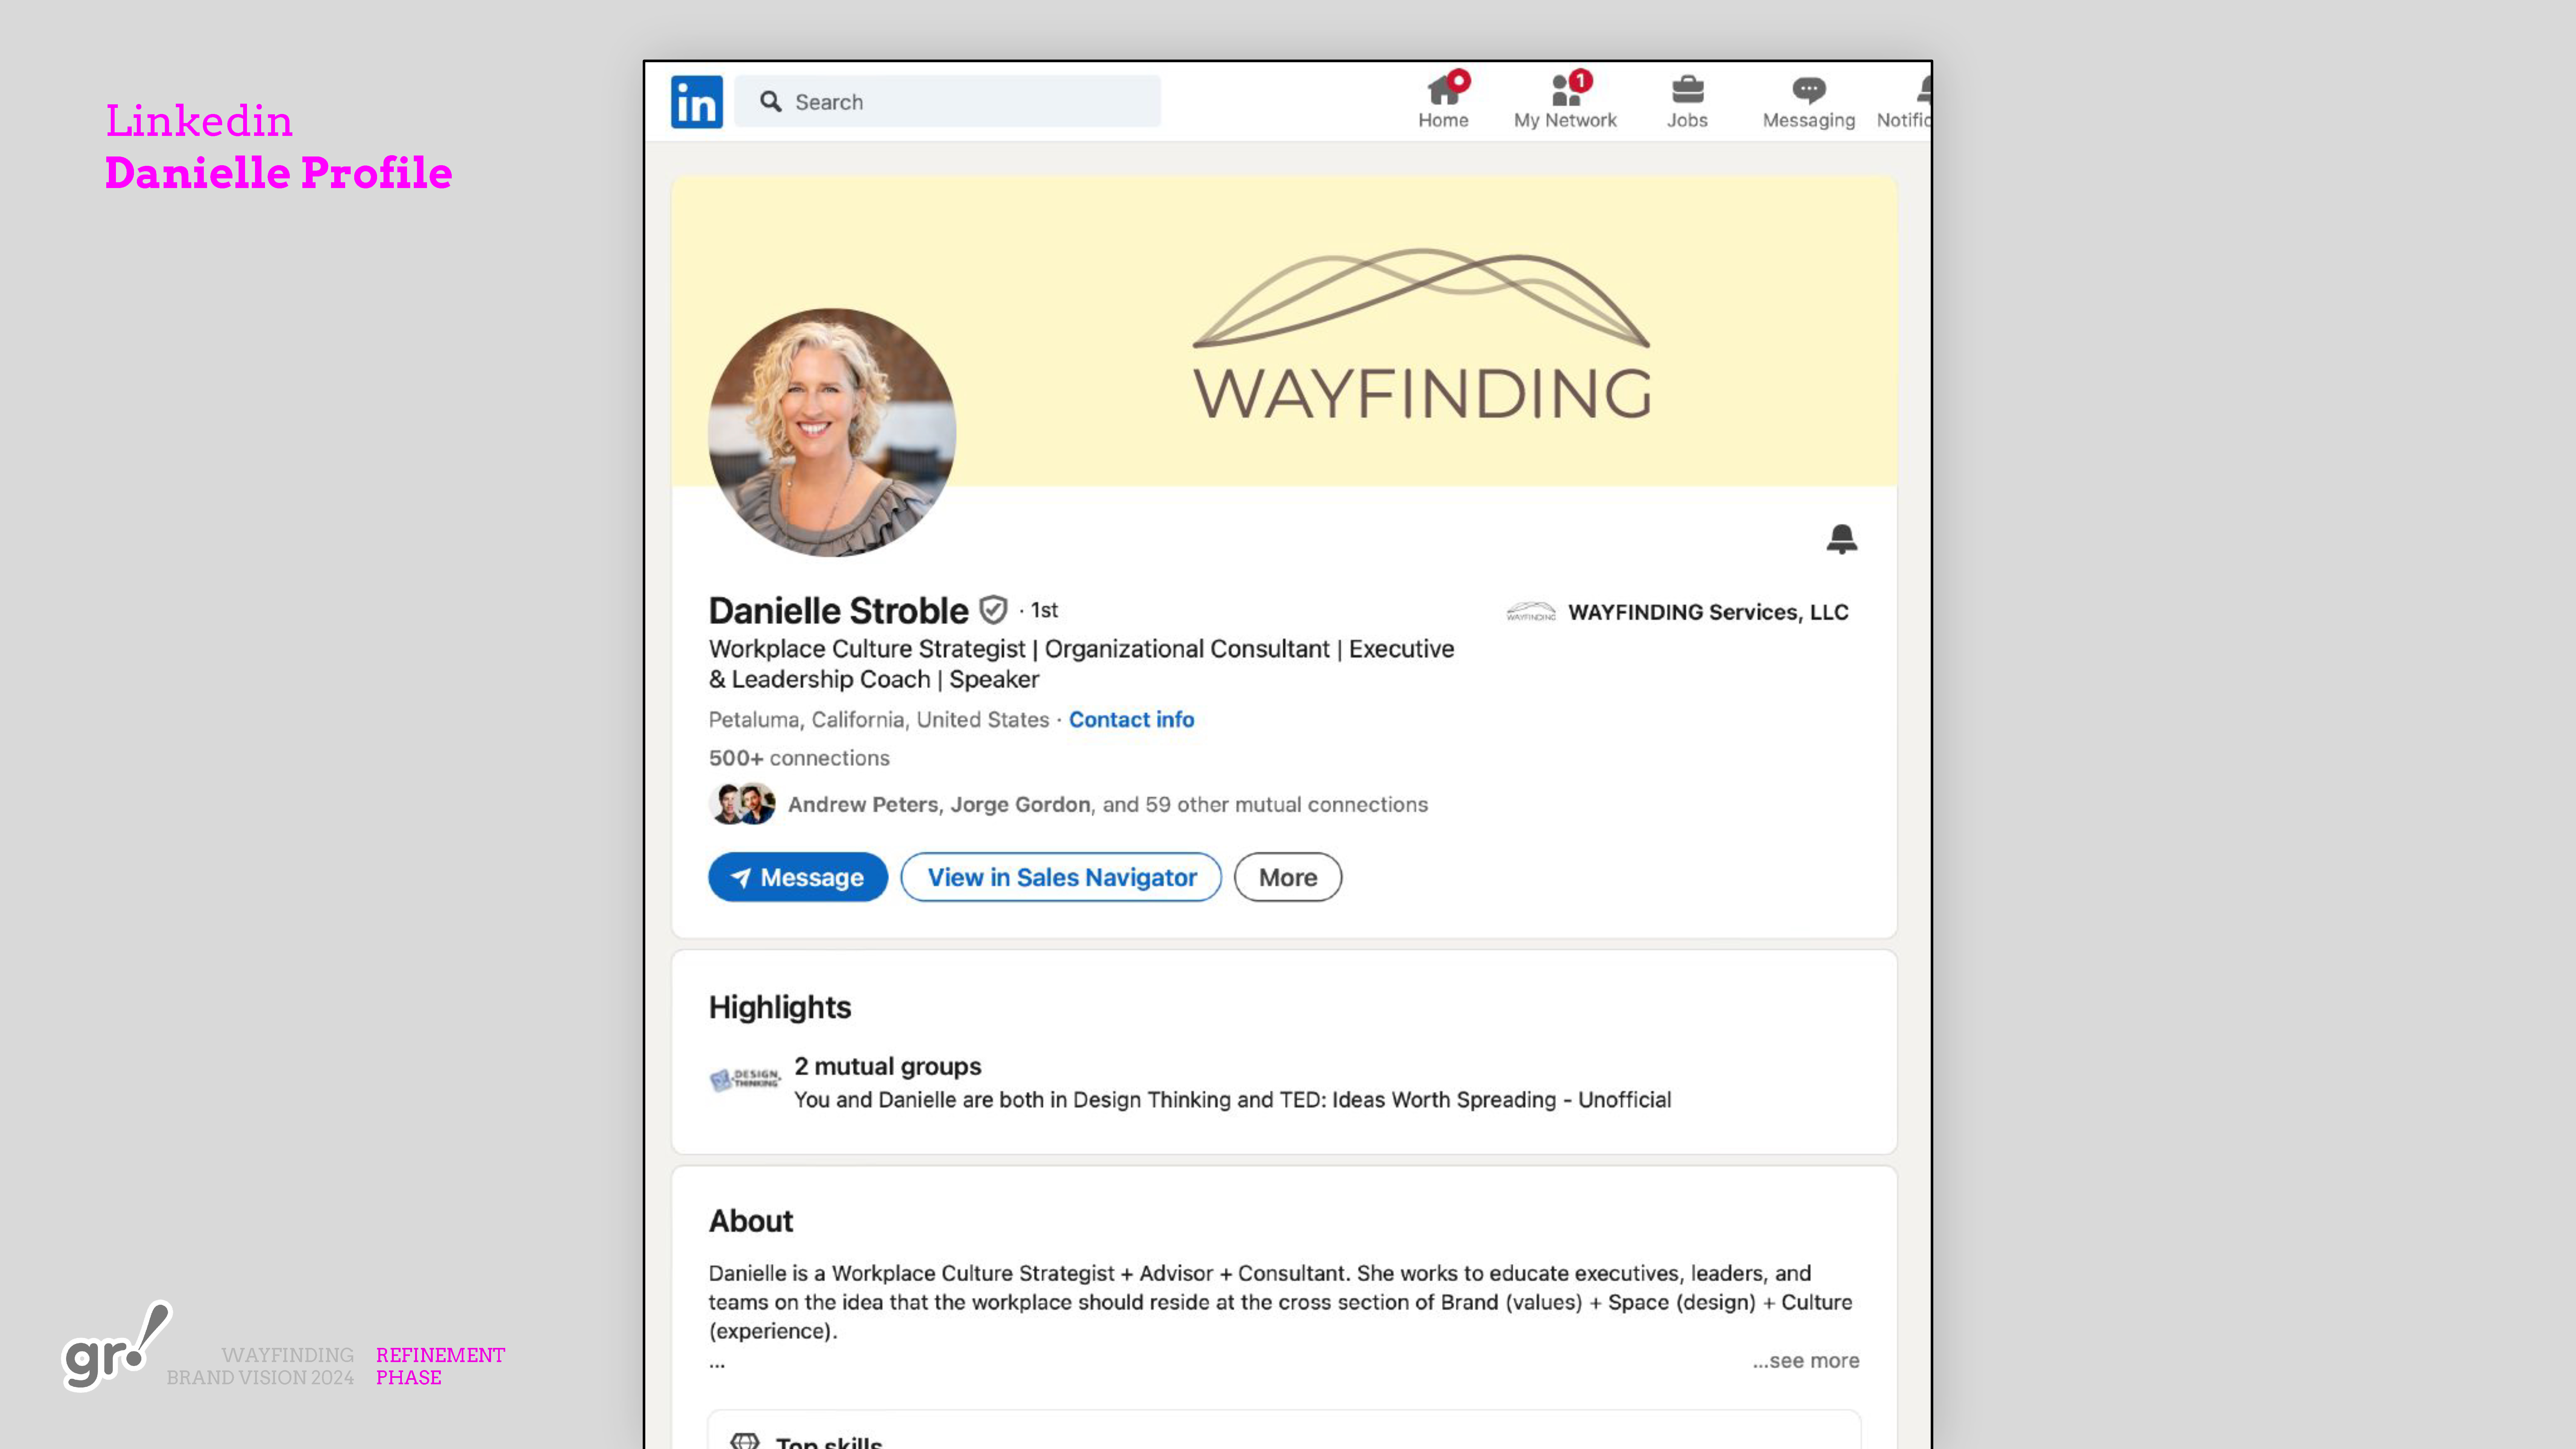Click View in Sales Navigator button
2576x1449 pixels.
pos(1061,877)
